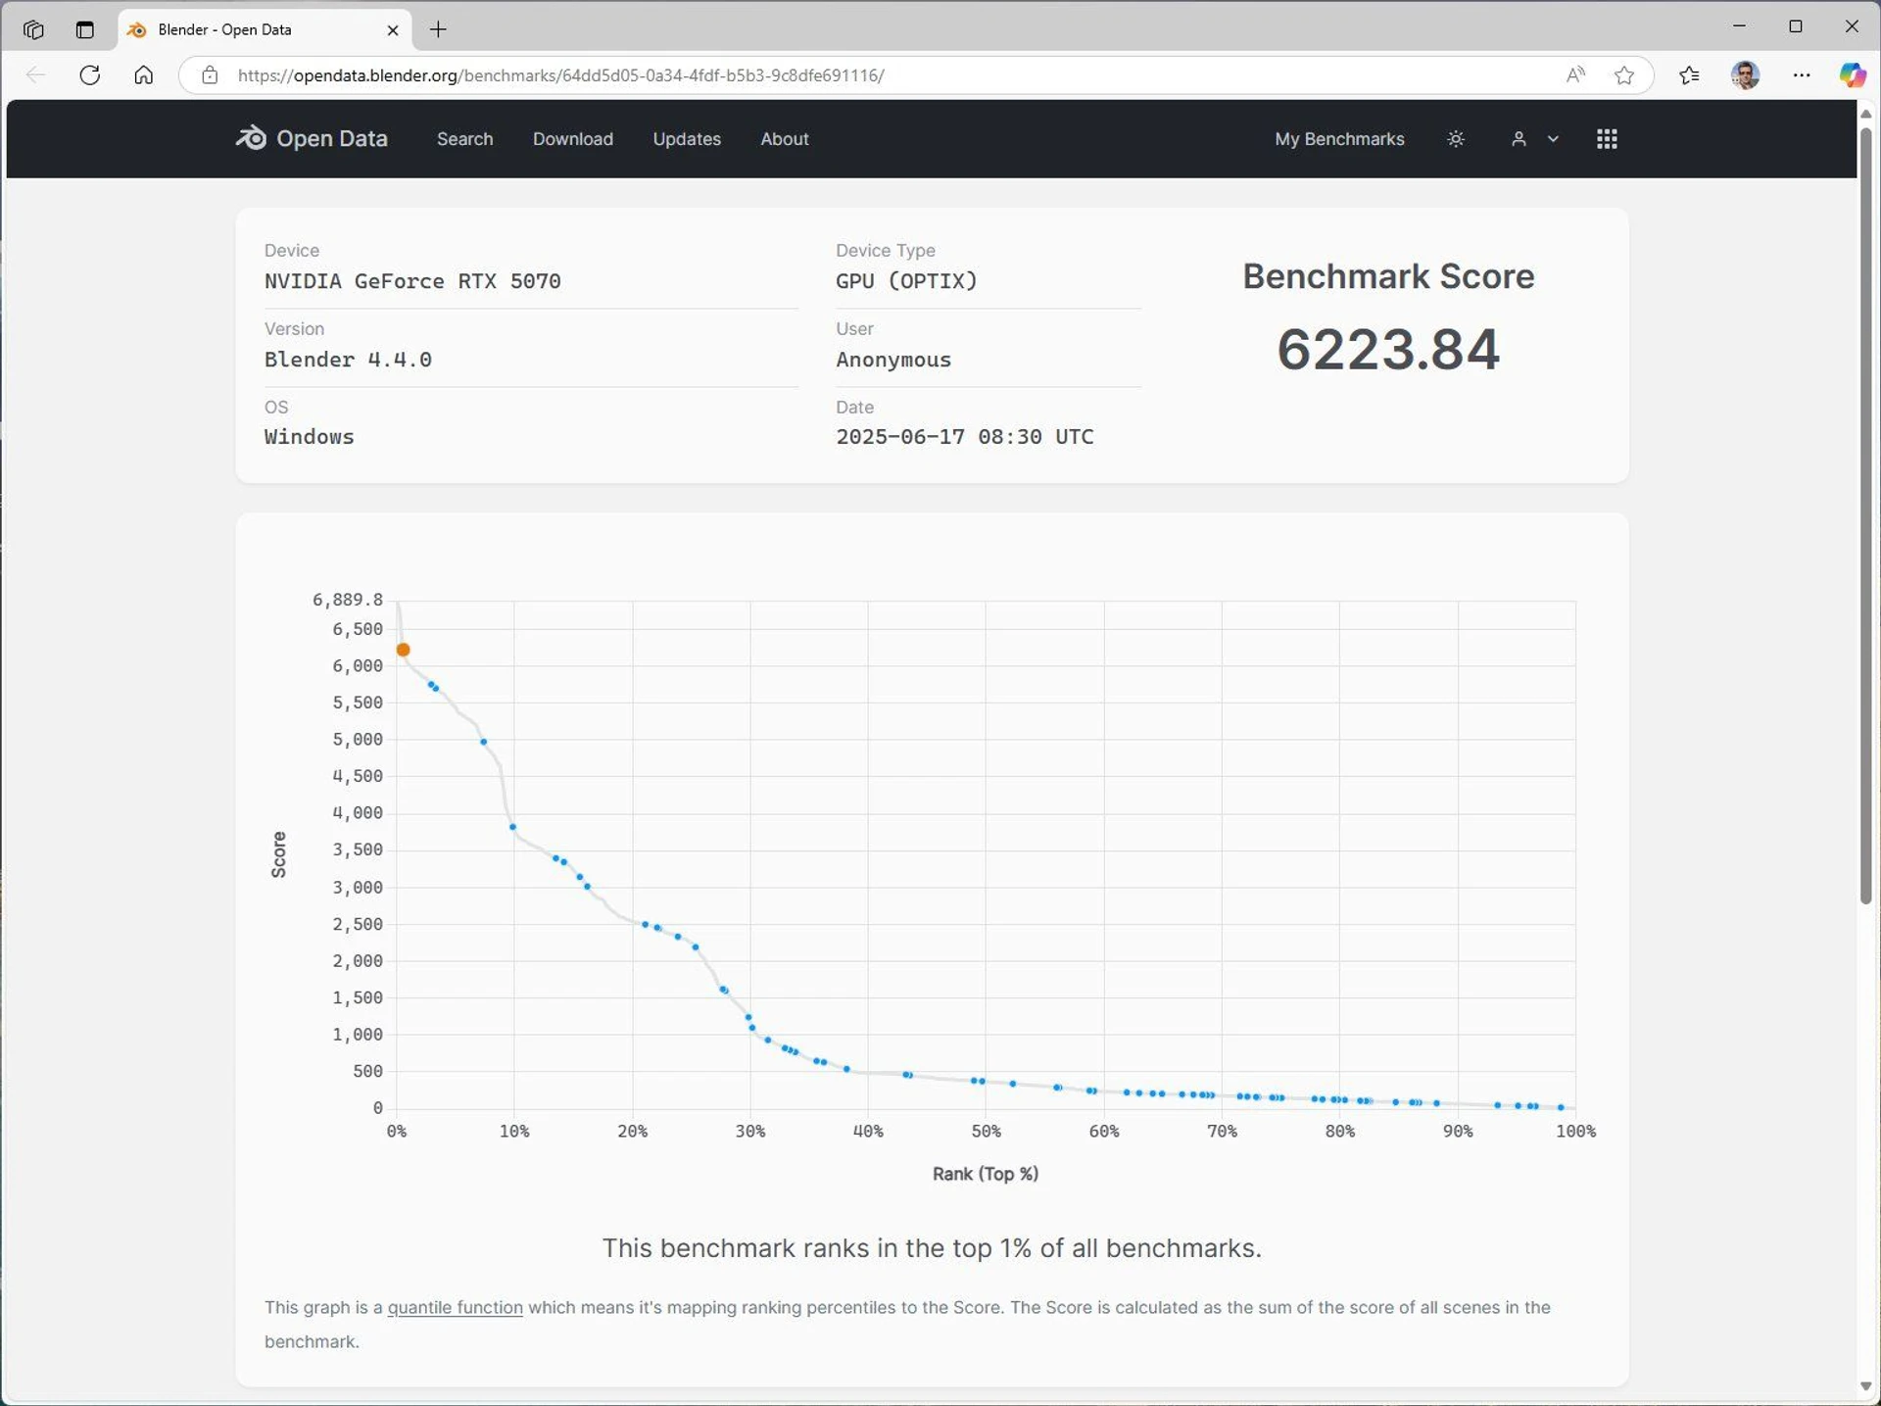The image size is (1881, 1406).
Task: Open the Blender apps grid icon
Action: tap(1607, 139)
